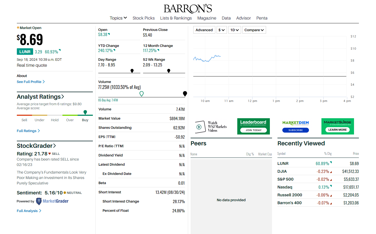
Task: Click the black current volume marker
Action: pos(185,94)
